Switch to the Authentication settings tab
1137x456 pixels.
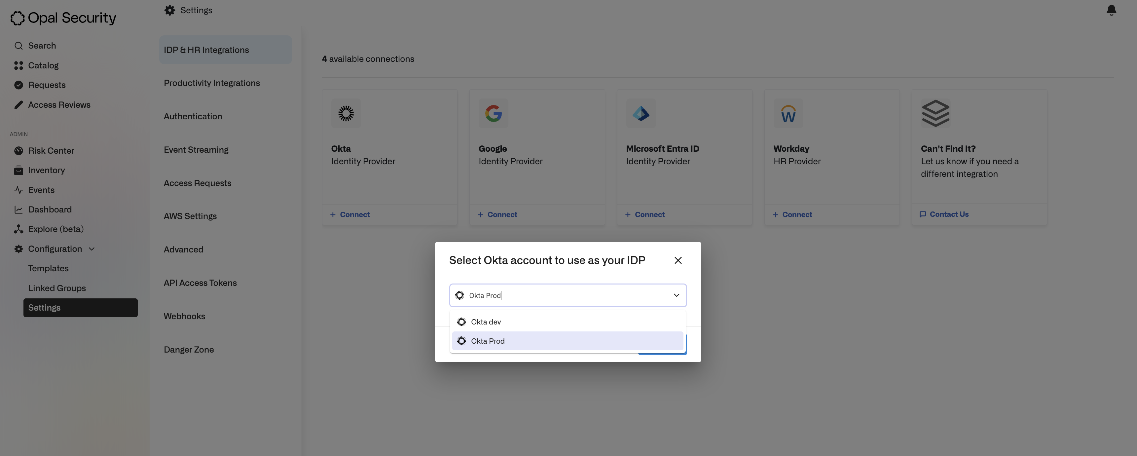[193, 117]
